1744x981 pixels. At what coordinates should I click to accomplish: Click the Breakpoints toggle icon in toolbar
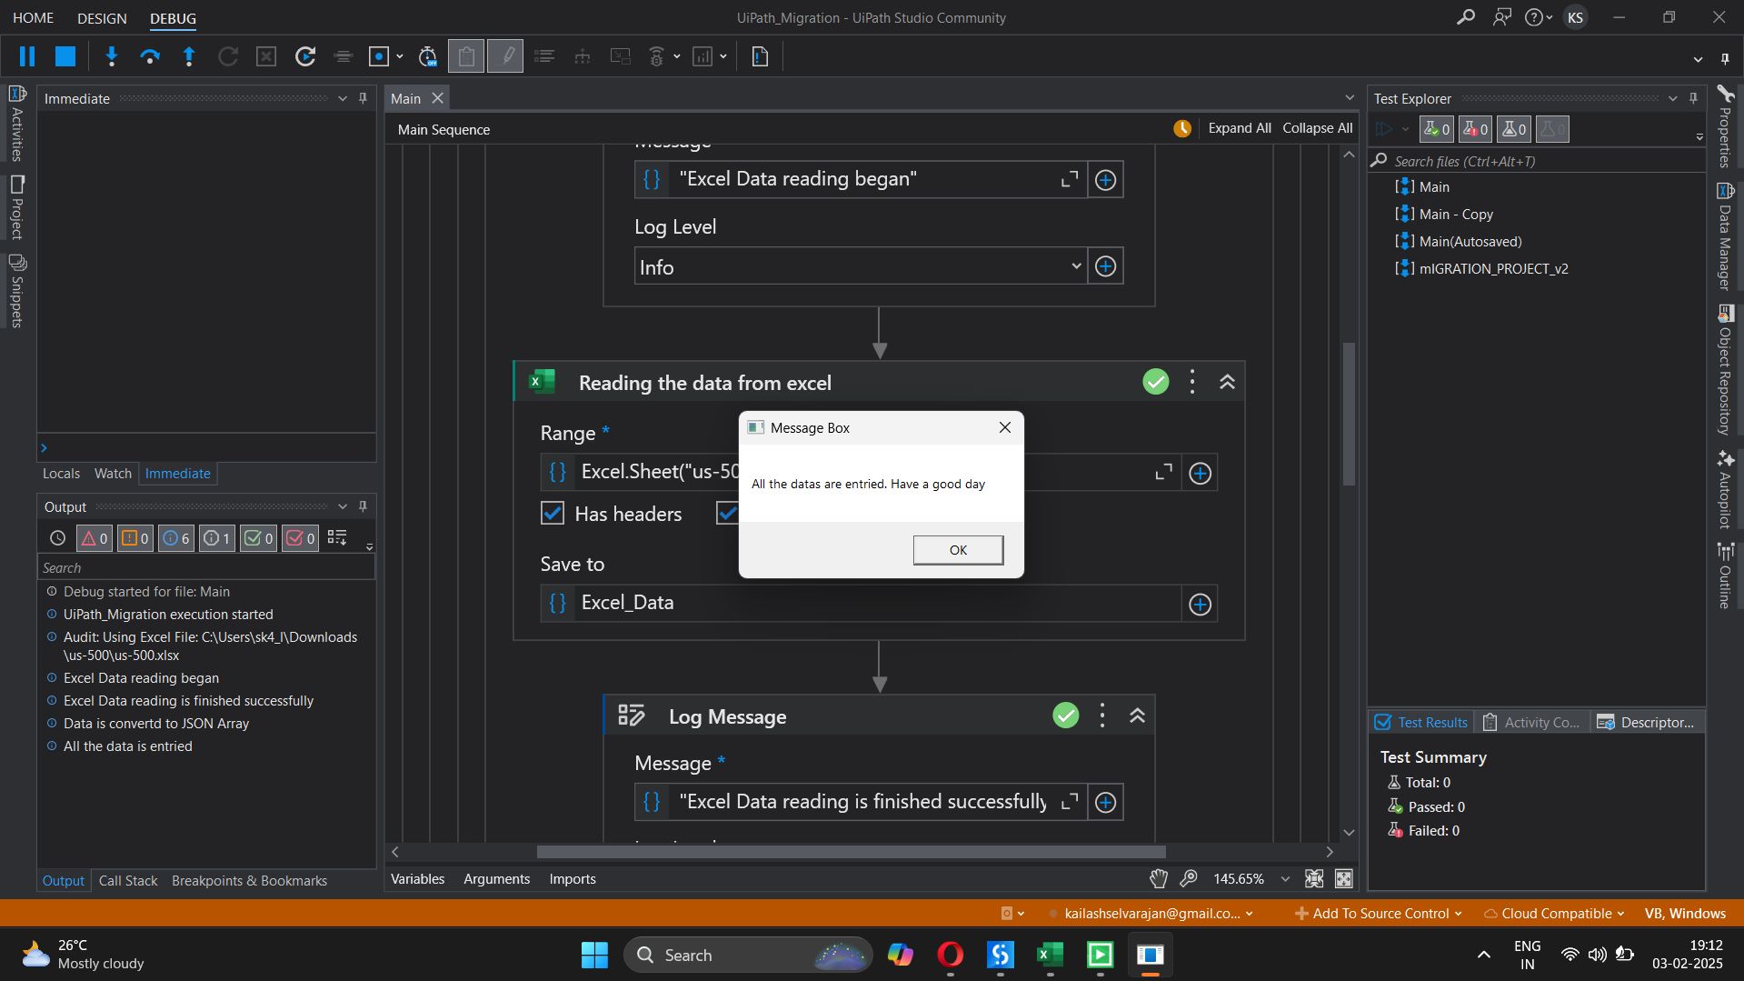point(379,56)
